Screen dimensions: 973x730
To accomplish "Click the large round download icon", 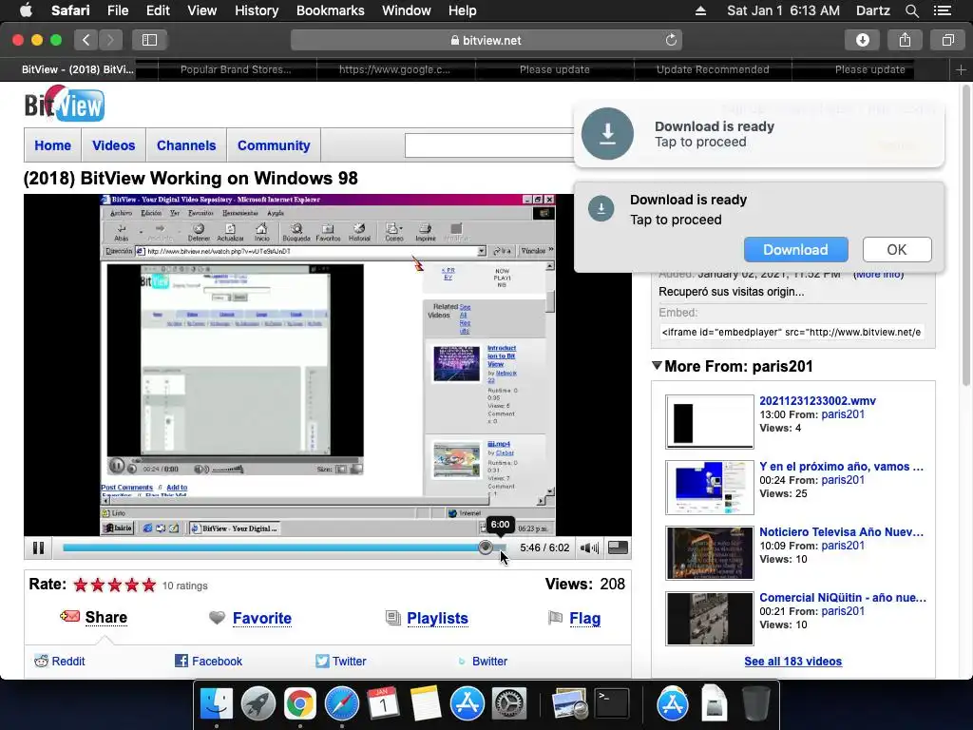I will (x=607, y=133).
